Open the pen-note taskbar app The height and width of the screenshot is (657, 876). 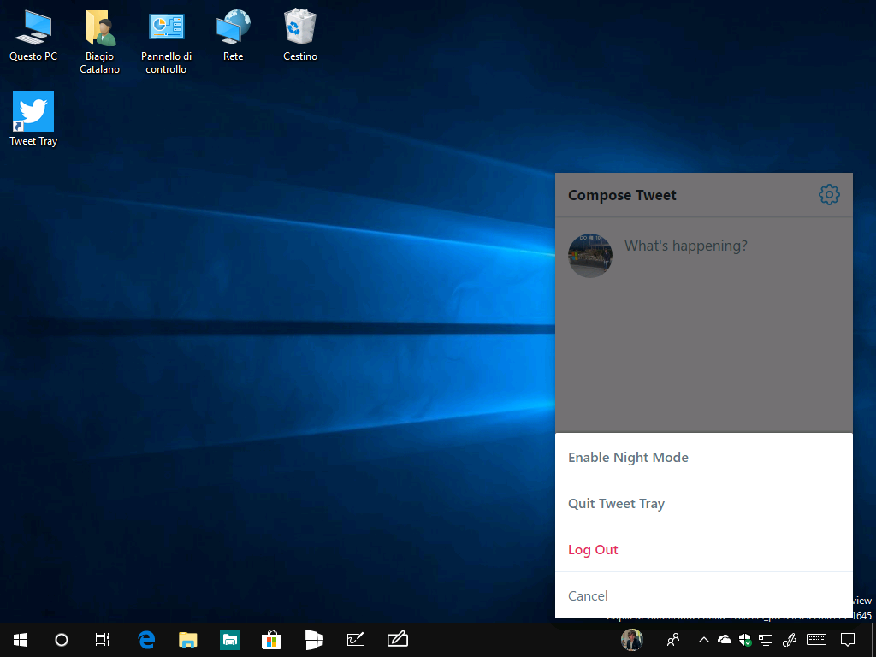397,640
